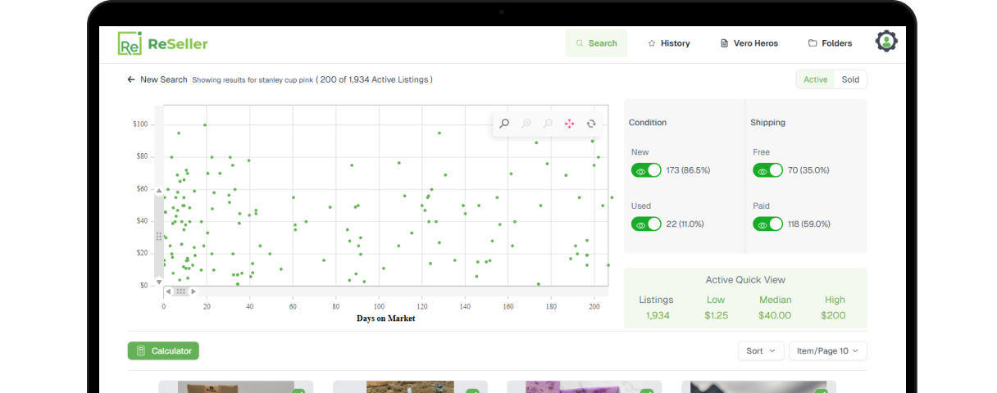Open the History tab
Image resolution: width=997 pixels, height=393 pixels.
pos(668,43)
